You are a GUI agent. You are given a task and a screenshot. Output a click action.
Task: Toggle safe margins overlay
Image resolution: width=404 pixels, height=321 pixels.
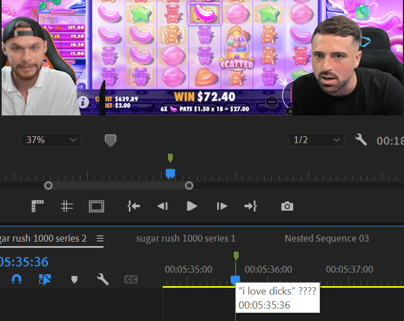[x=96, y=206]
